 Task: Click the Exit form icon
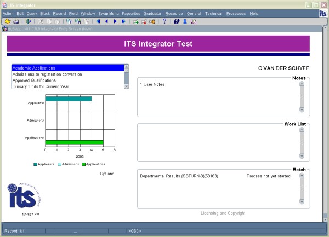coord(29,21)
